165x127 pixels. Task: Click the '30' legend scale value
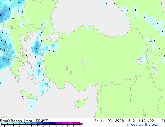56,126
